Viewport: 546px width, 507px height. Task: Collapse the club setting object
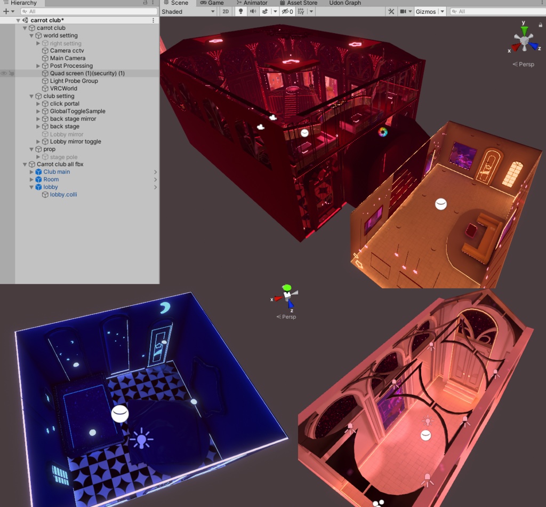tap(31, 96)
